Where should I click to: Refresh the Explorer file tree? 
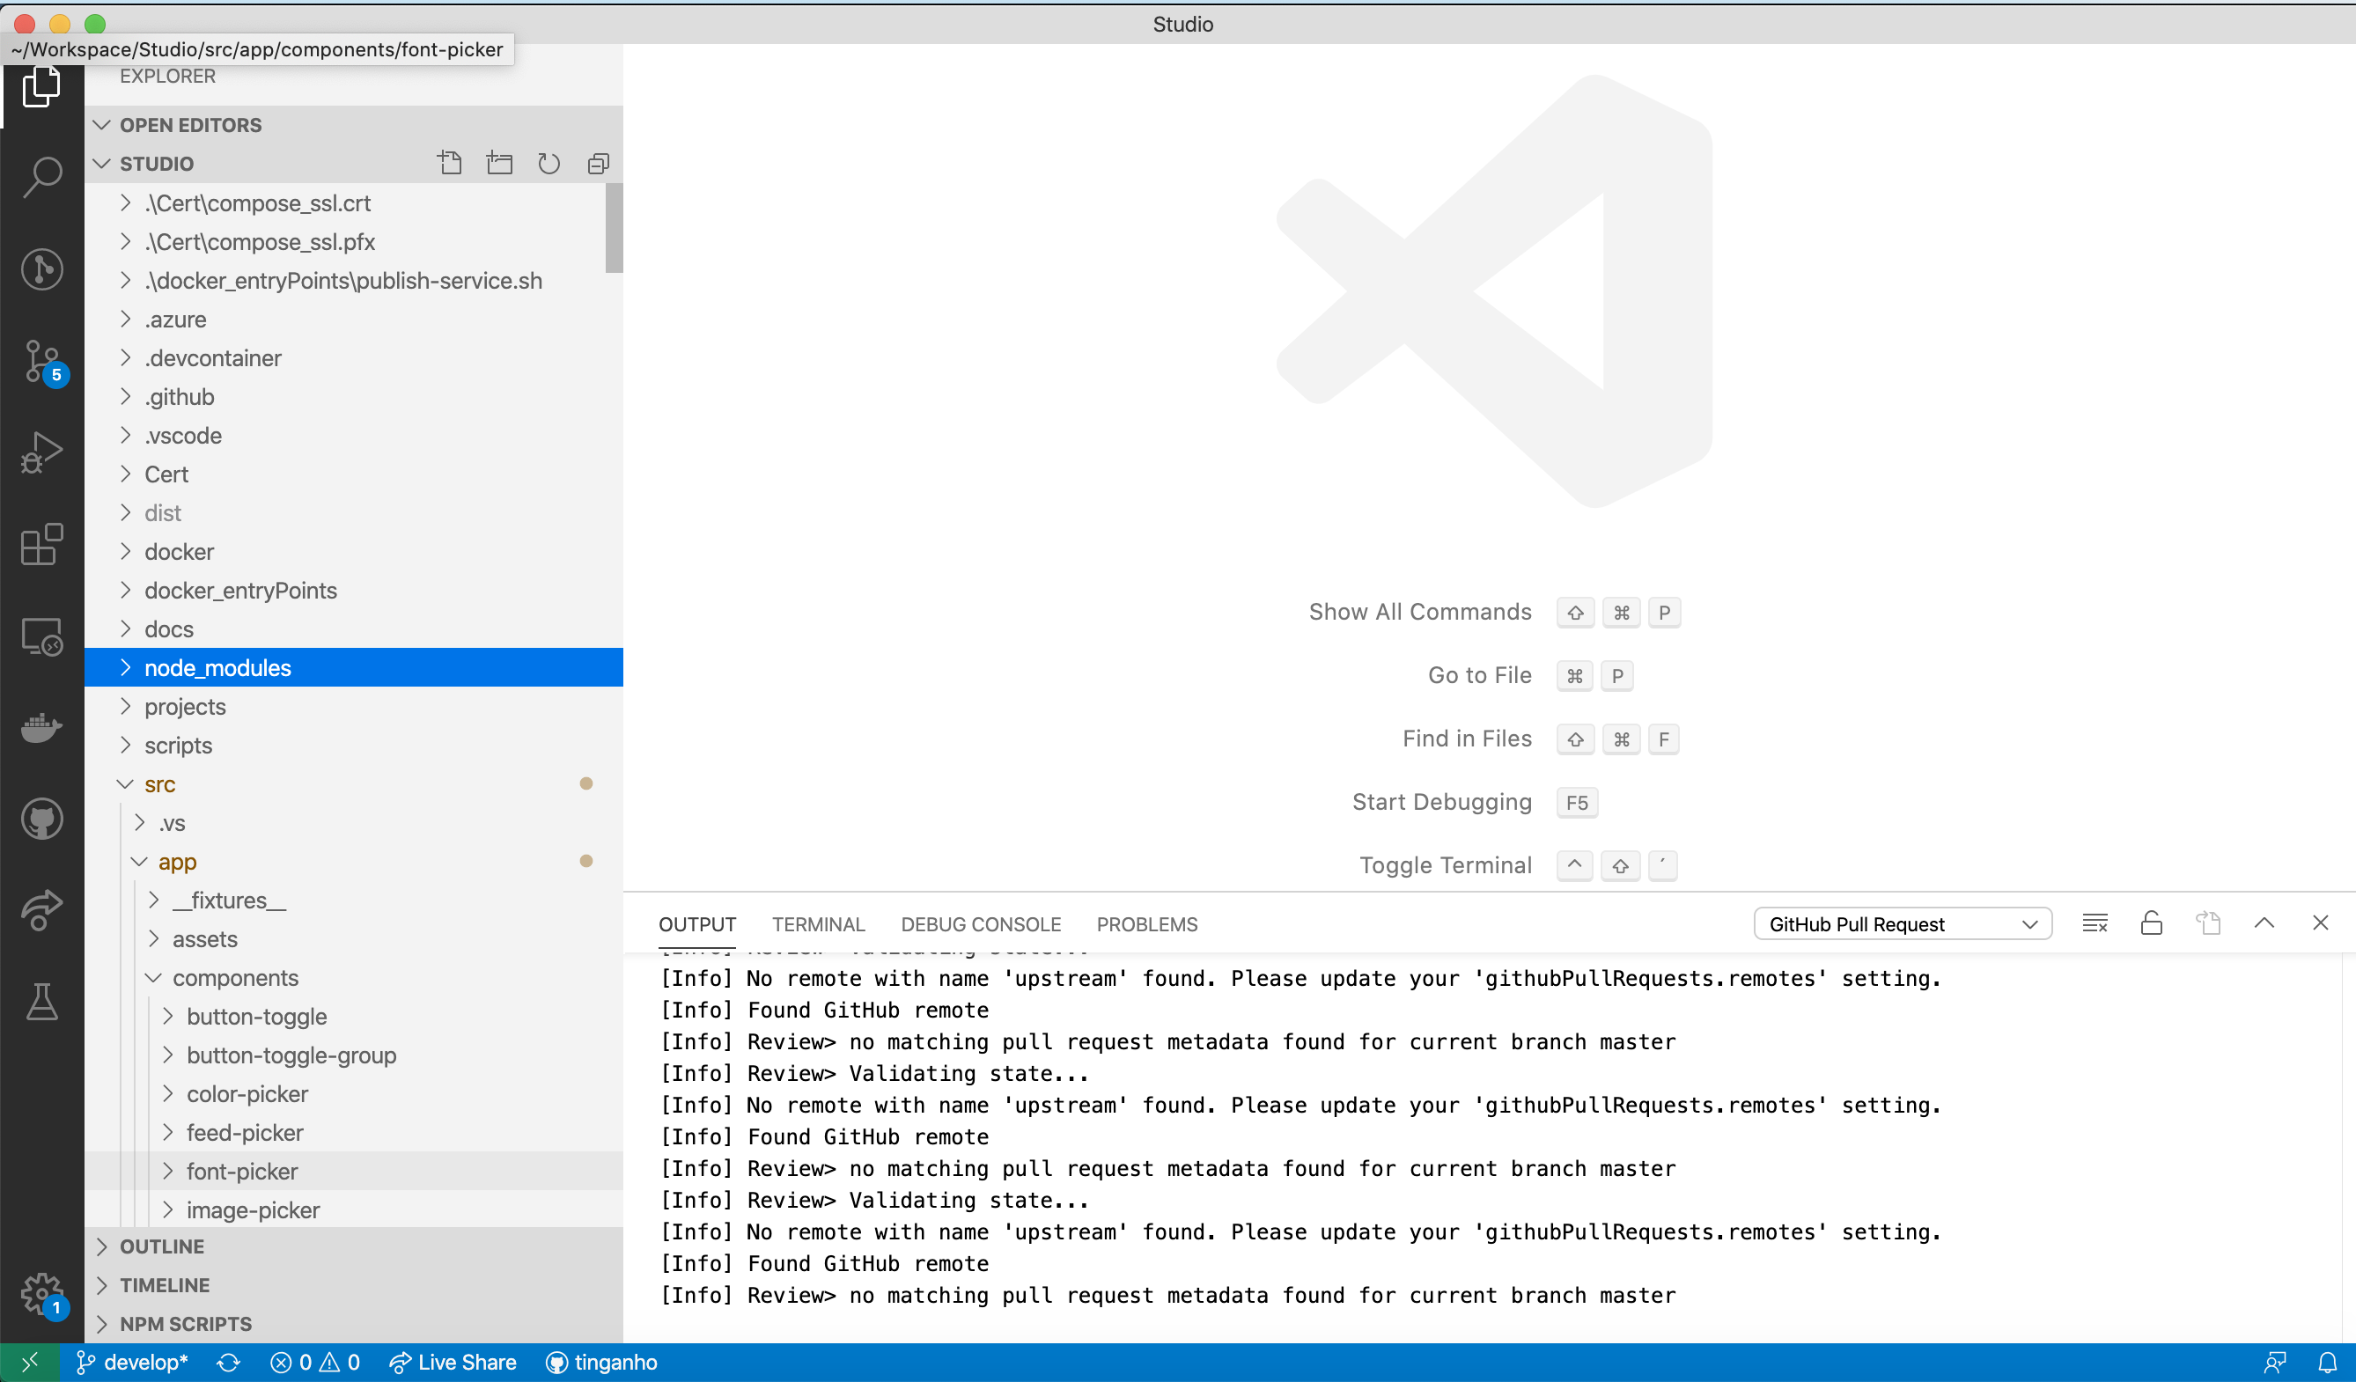click(548, 163)
